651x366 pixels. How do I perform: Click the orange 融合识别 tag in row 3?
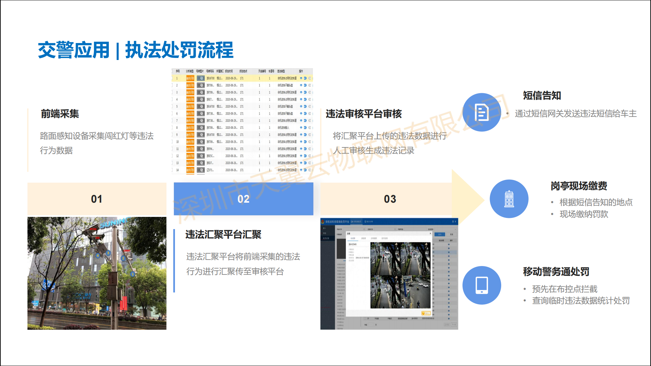coord(190,93)
